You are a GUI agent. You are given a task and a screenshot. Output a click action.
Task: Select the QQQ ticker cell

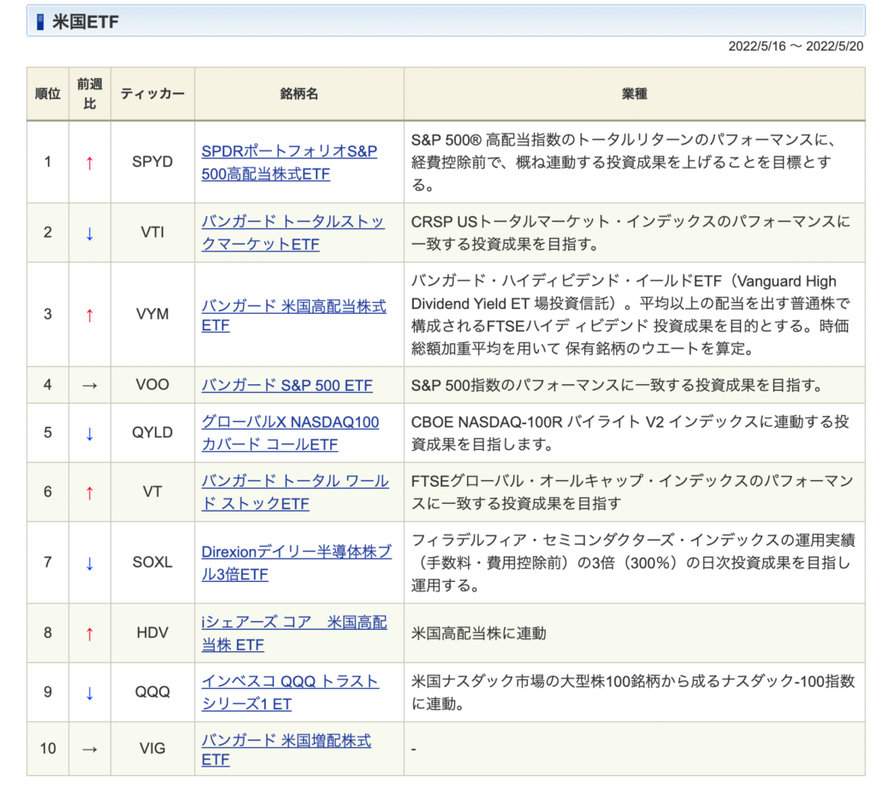click(x=152, y=692)
